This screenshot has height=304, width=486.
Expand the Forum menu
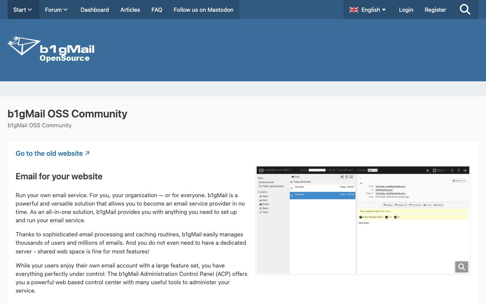56,9
